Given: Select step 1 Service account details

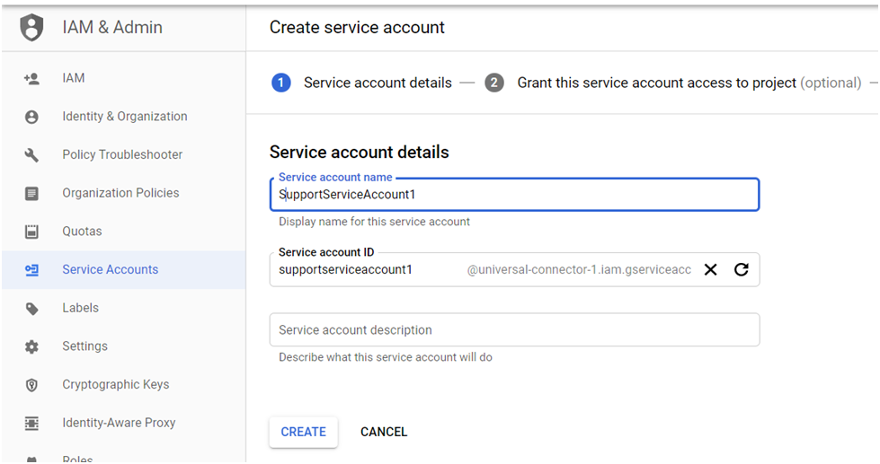Looking at the screenshot, I should tap(361, 83).
